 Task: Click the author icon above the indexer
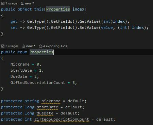click(22, 3)
